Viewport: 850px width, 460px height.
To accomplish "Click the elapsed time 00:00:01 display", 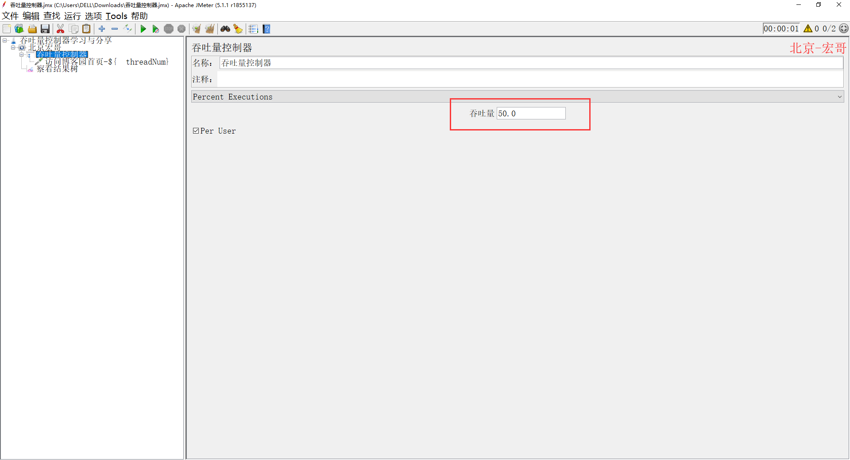I will tap(781, 28).
